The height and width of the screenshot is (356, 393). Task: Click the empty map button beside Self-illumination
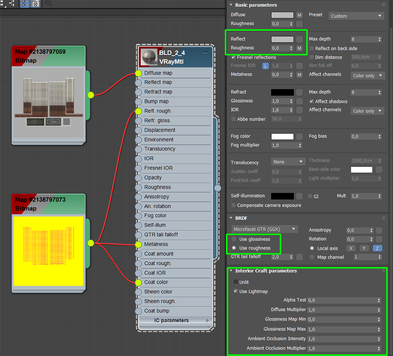pos(299,196)
